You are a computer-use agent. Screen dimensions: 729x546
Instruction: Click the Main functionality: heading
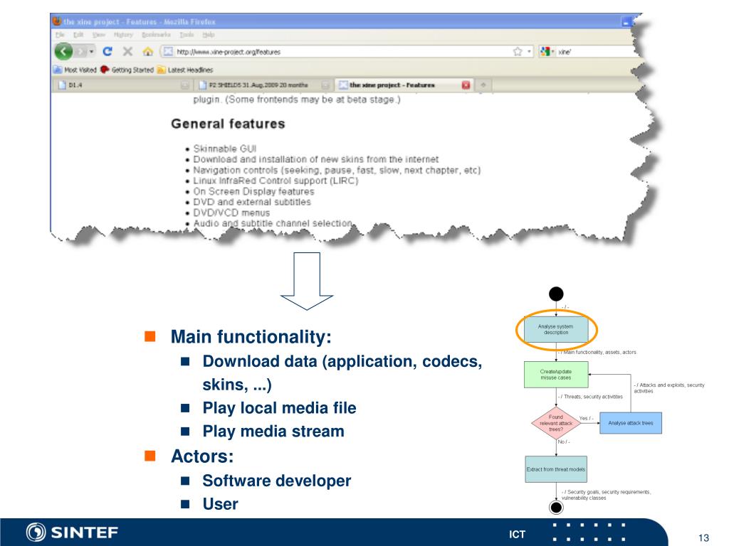click(251, 336)
